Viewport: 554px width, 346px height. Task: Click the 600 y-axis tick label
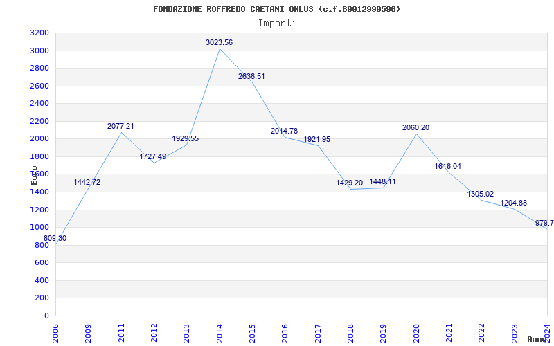click(x=43, y=263)
